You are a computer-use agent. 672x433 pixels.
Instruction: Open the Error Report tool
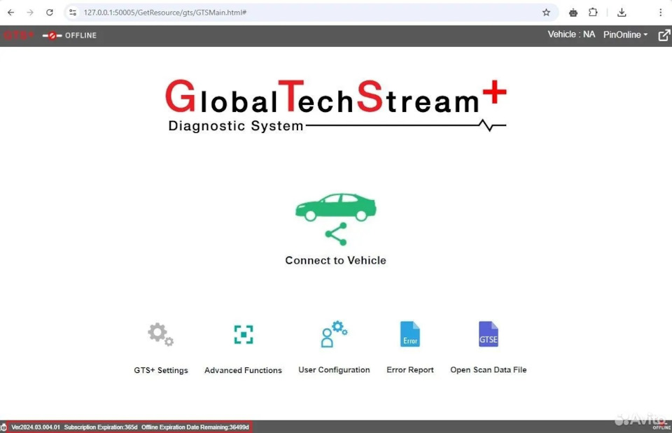(409, 343)
